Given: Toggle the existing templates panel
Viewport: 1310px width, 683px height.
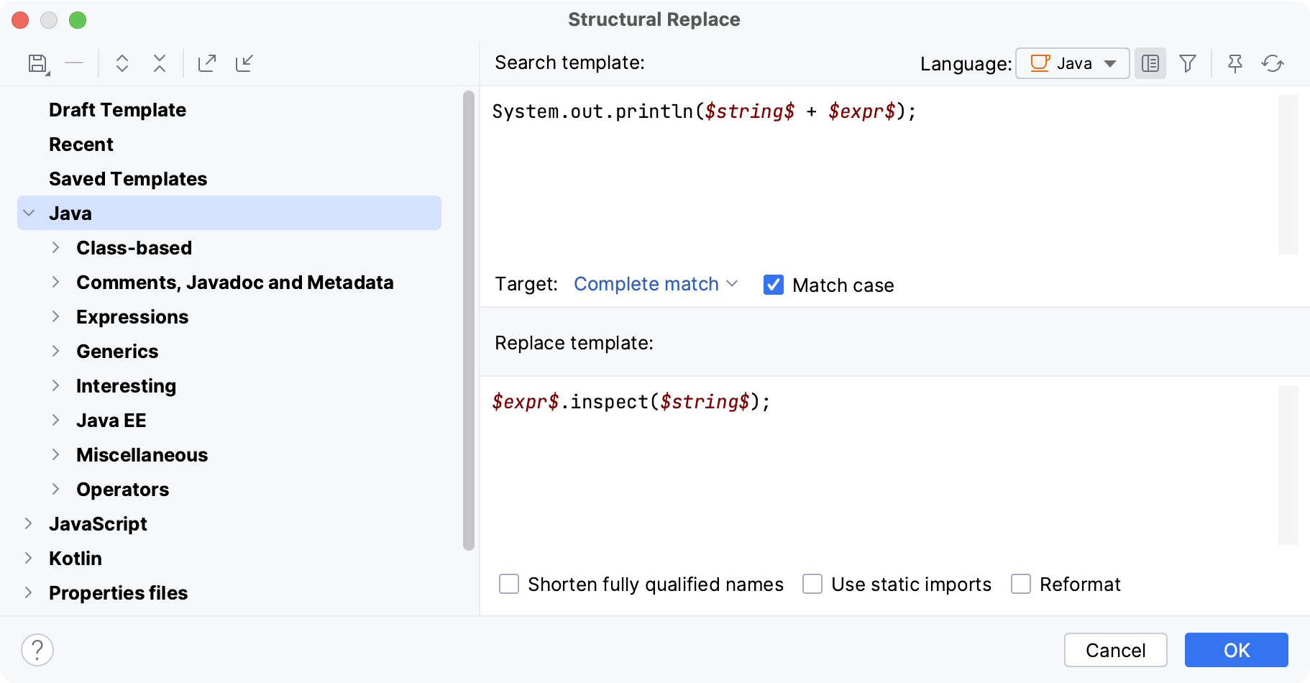Looking at the screenshot, I should click(1150, 63).
